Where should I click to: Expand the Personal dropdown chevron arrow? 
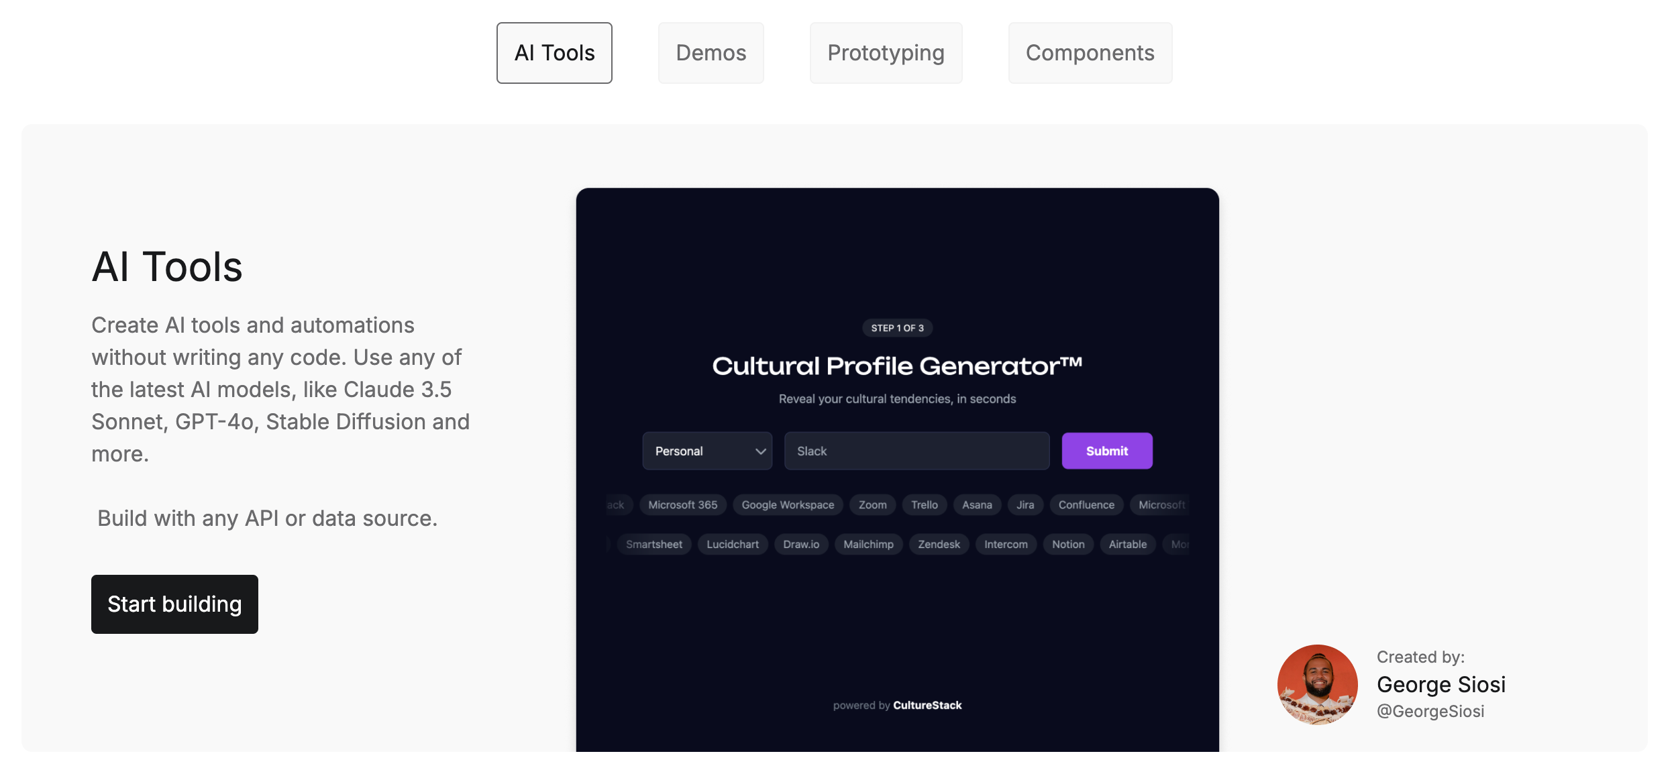pyautogui.click(x=760, y=451)
